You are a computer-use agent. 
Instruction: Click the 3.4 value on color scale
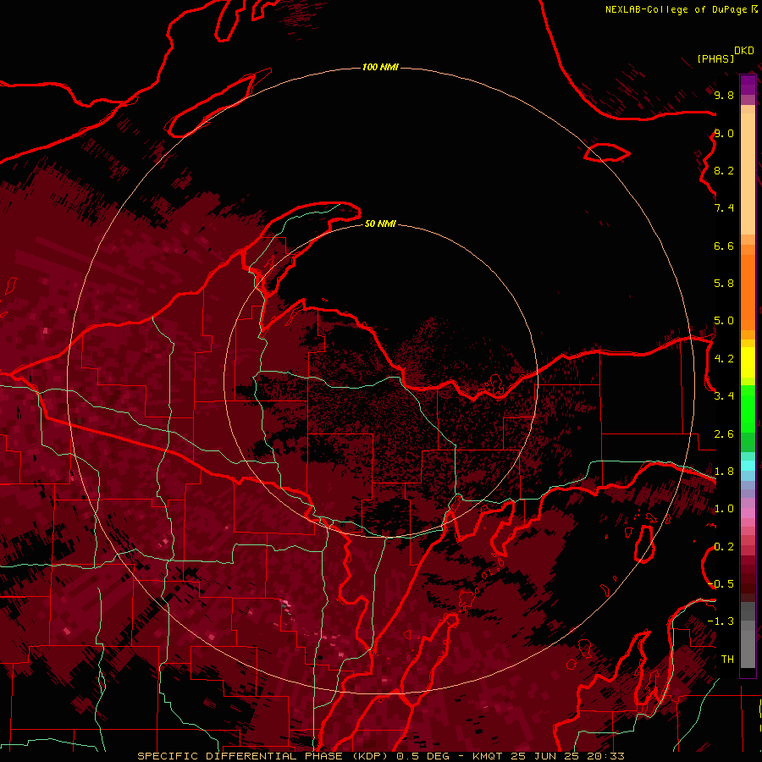pyautogui.click(x=724, y=396)
